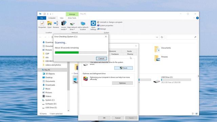The height and width of the screenshot is (122, 217).
Task: Switch to the Computer ribbon tab
Action: point(52,18)
